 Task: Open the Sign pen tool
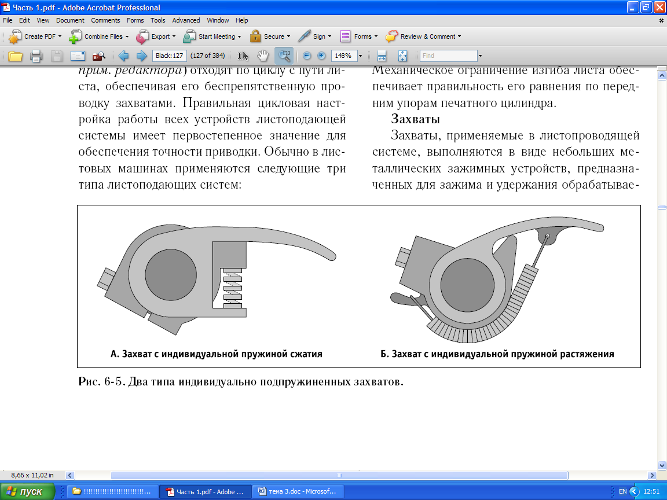(314, 36)
